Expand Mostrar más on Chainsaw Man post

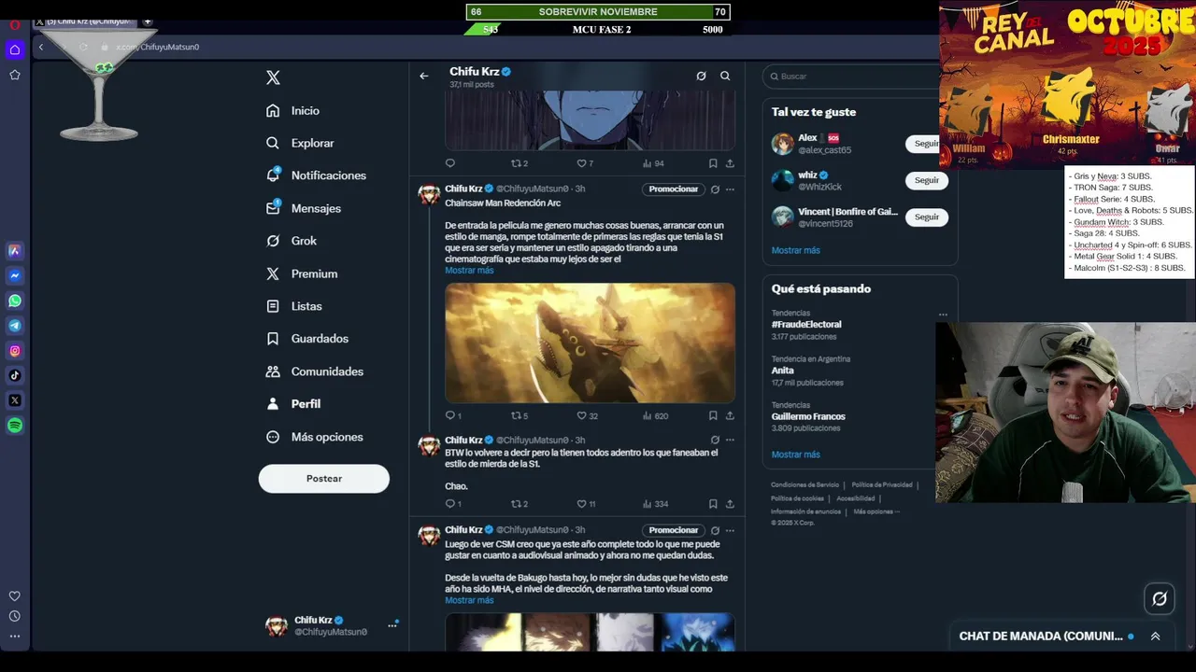469,271
